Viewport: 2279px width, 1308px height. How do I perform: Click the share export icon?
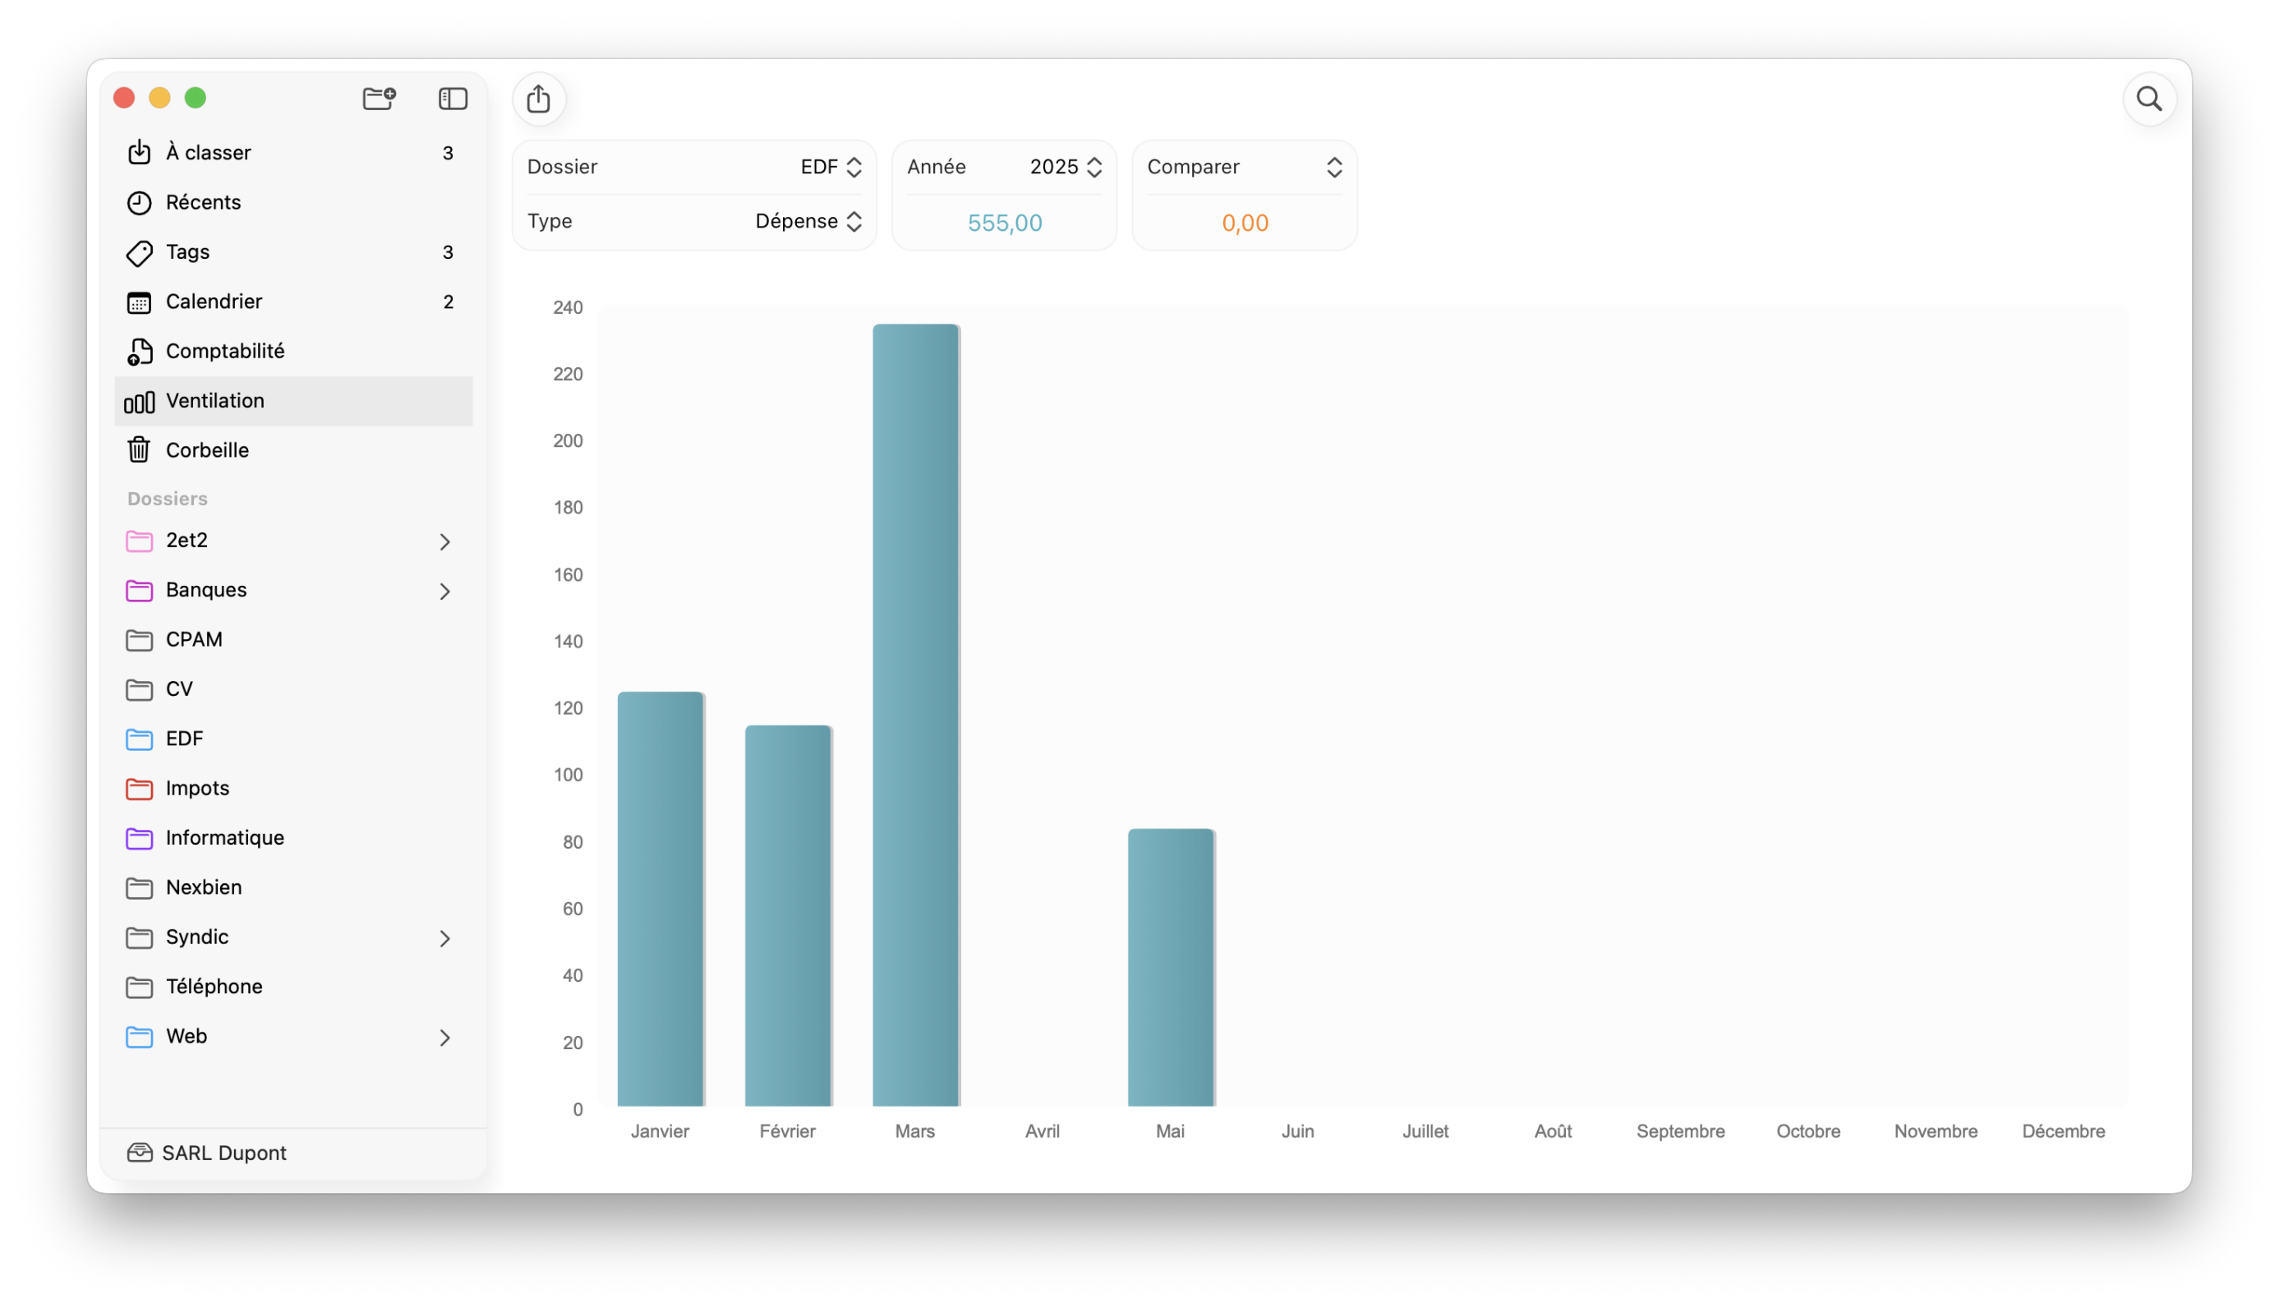[539, 98]
